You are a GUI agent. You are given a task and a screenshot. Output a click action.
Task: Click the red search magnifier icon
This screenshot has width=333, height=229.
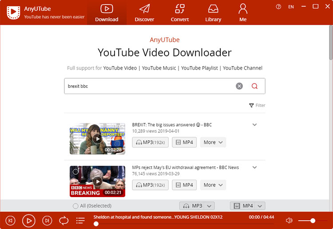255,86
